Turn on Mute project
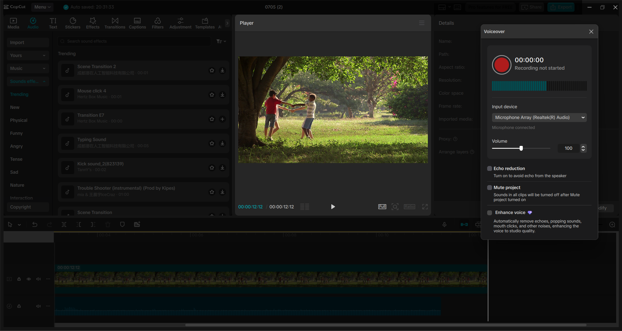Image resolution: width=622 pixels, height=331 pixels. coord(489,187)
